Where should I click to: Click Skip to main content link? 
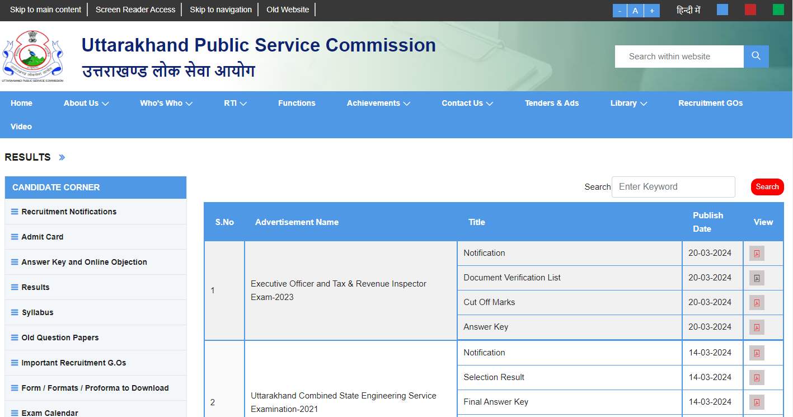coord(45,10)
